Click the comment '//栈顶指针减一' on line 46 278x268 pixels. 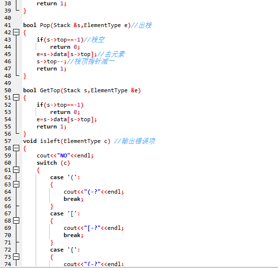[x=91, y=61]
